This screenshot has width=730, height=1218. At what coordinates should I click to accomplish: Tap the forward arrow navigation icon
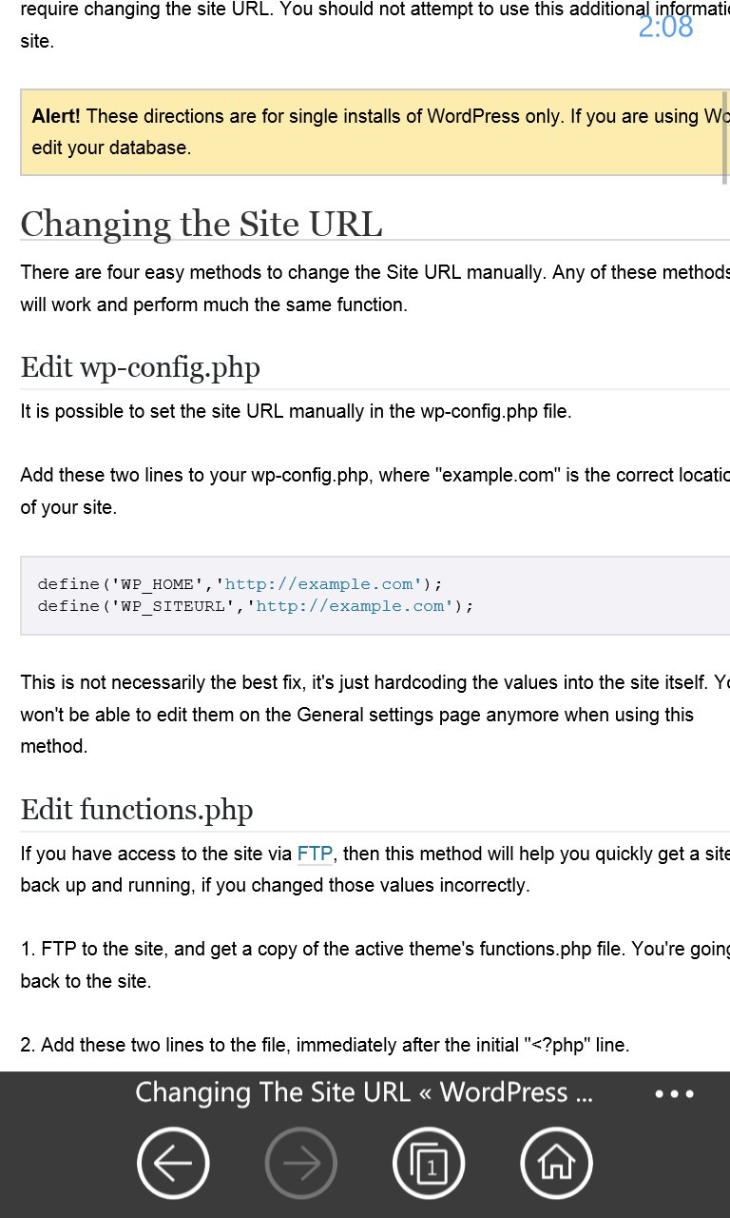(300, 1163)
